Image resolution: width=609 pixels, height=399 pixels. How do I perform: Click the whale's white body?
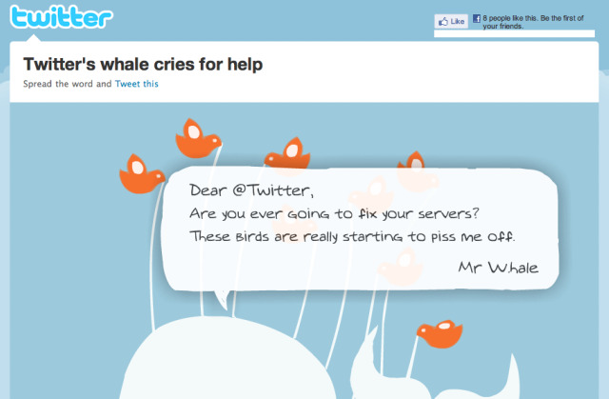pyautogui.click(x=224, y=361)
